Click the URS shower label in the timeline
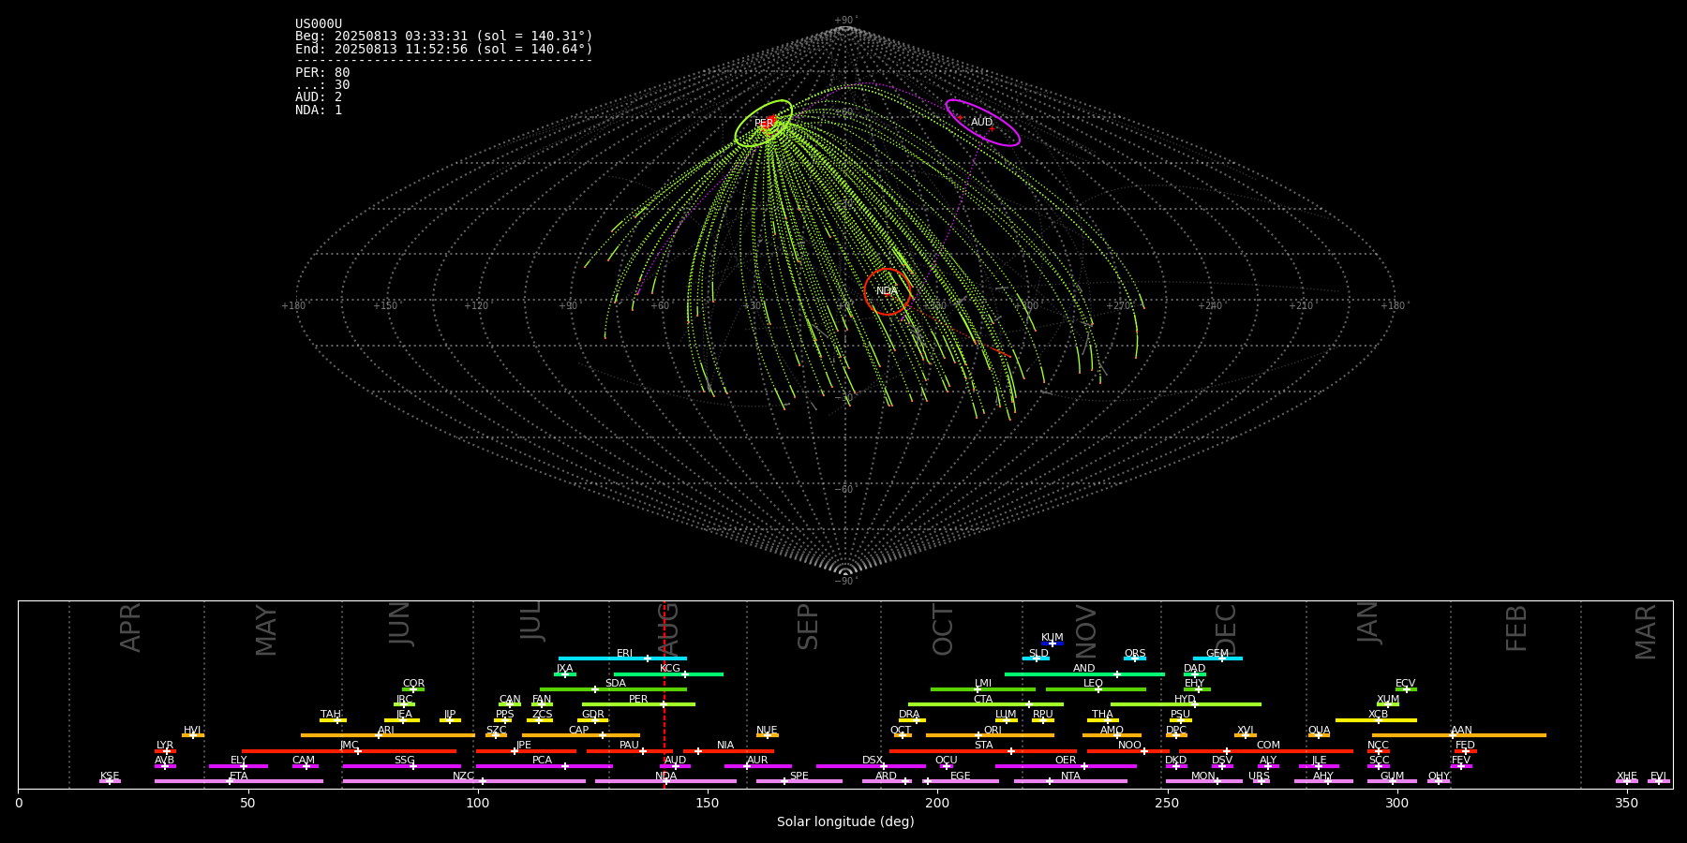Image resolution: width=1687 pixels, height=843 pixels. pos(1260,776)
